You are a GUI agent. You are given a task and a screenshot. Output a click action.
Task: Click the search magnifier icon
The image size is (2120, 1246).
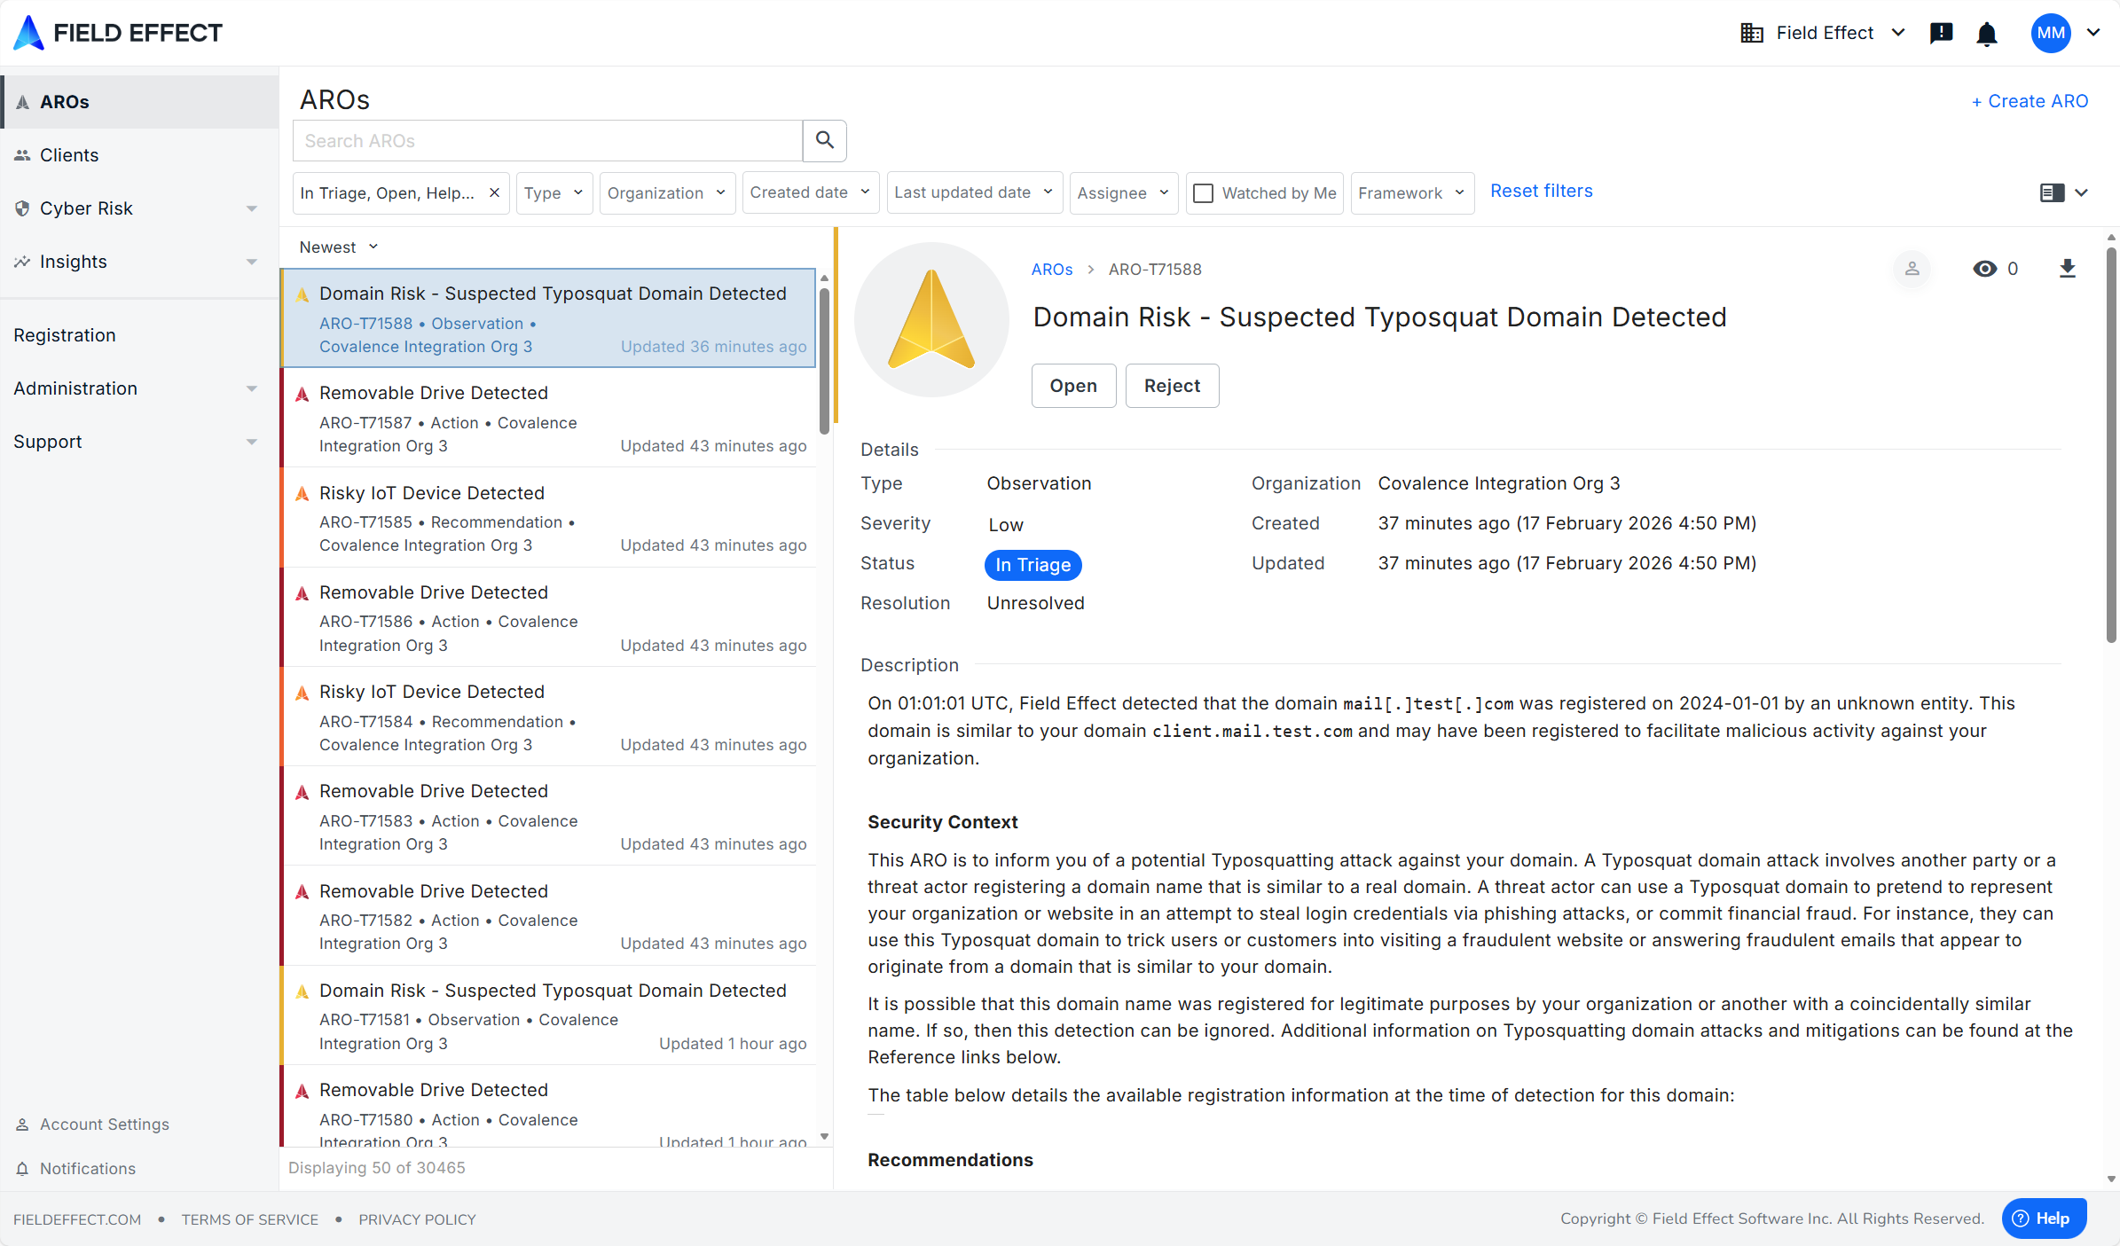click(824, 140)
